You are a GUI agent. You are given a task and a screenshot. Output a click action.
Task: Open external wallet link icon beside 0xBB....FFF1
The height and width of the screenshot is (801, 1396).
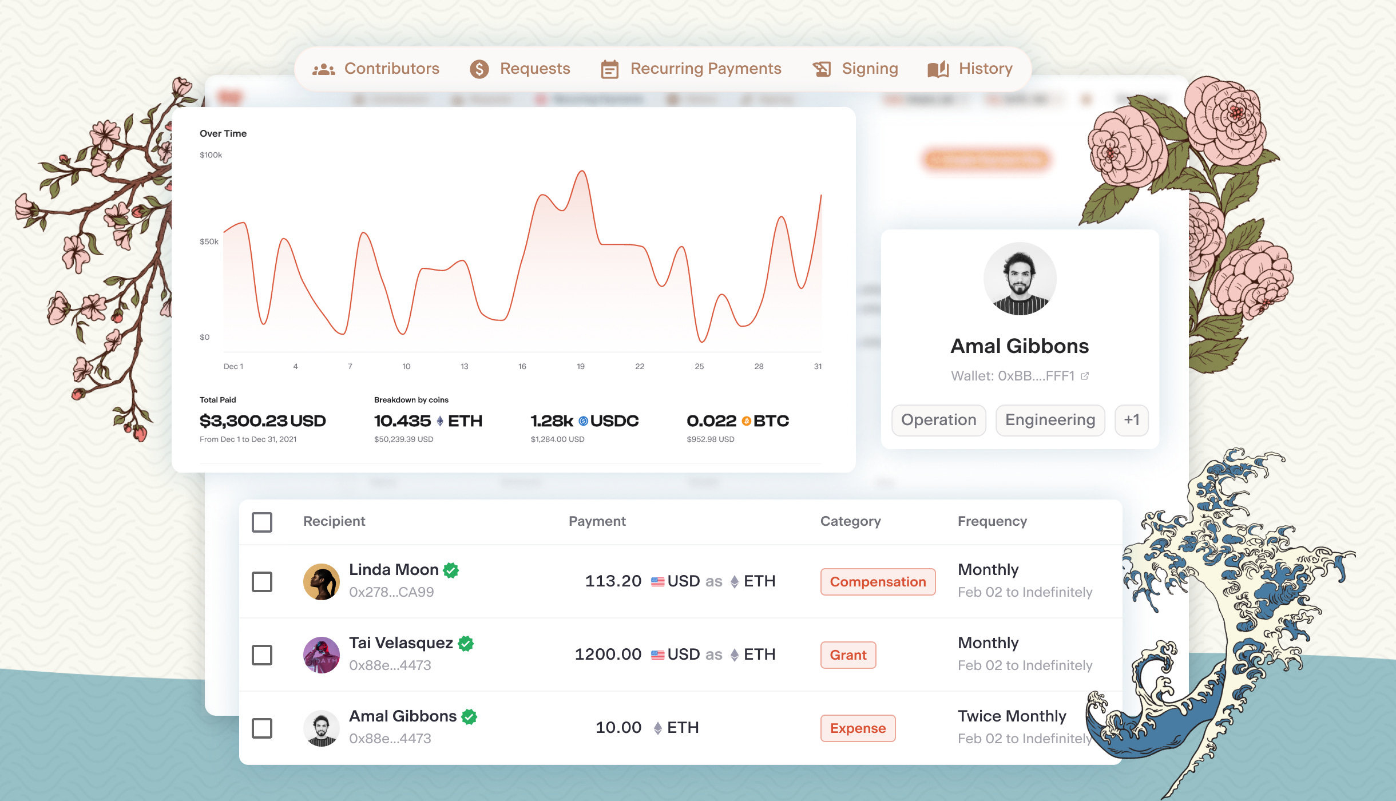tap(1085, 376)
